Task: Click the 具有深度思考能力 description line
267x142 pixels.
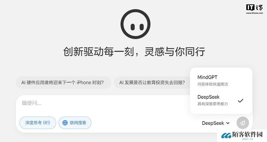Action: click(213, 104)
